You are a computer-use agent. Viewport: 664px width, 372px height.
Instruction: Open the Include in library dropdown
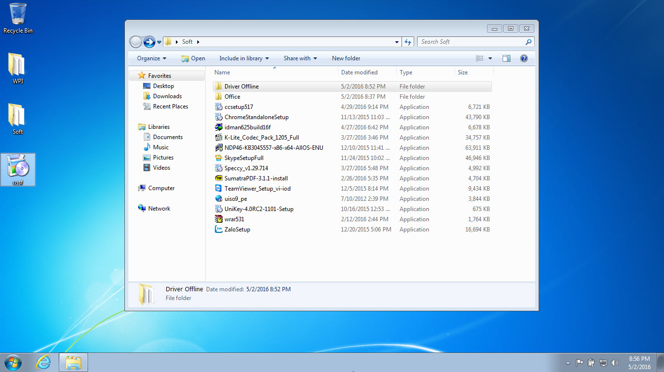[244, 58]
